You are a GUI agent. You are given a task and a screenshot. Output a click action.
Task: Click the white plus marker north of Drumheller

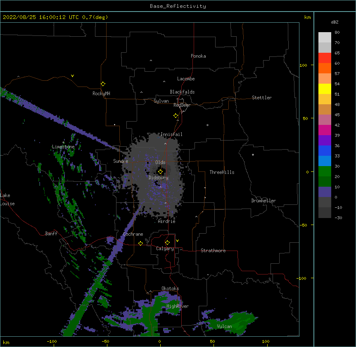pyautogui.click(x=253, y=155)
